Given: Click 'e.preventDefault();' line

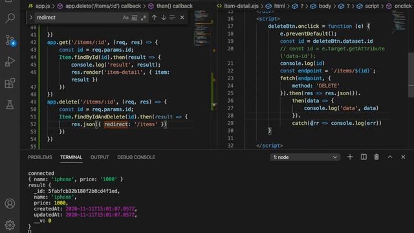Looking at the screenshot, I should coord(309,34).
